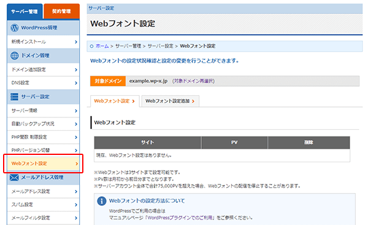Click the サーバー管理 breadcrumb text
The width and height of the screenshot is (368, 225).
[x=128, y=46]
